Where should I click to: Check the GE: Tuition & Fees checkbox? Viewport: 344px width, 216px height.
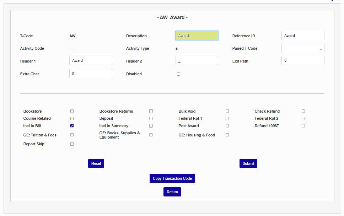pyautogui.click(x=72, y=135)
